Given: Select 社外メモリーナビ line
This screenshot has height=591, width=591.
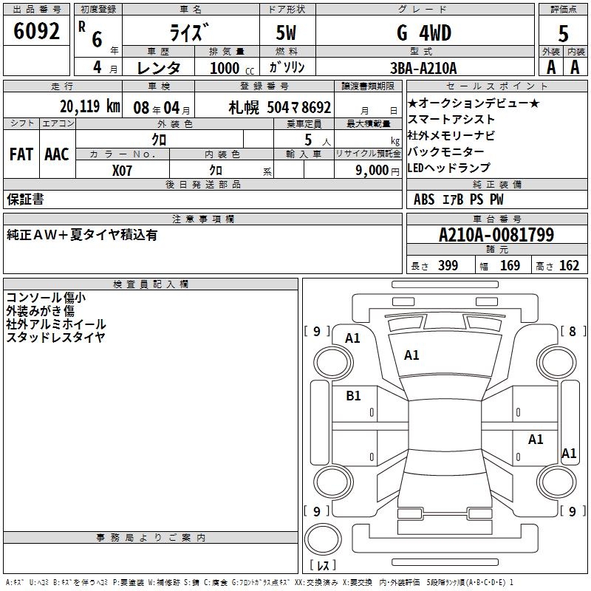Looking at the screenshot, I should pyautogui.click(x=451, y=135).
